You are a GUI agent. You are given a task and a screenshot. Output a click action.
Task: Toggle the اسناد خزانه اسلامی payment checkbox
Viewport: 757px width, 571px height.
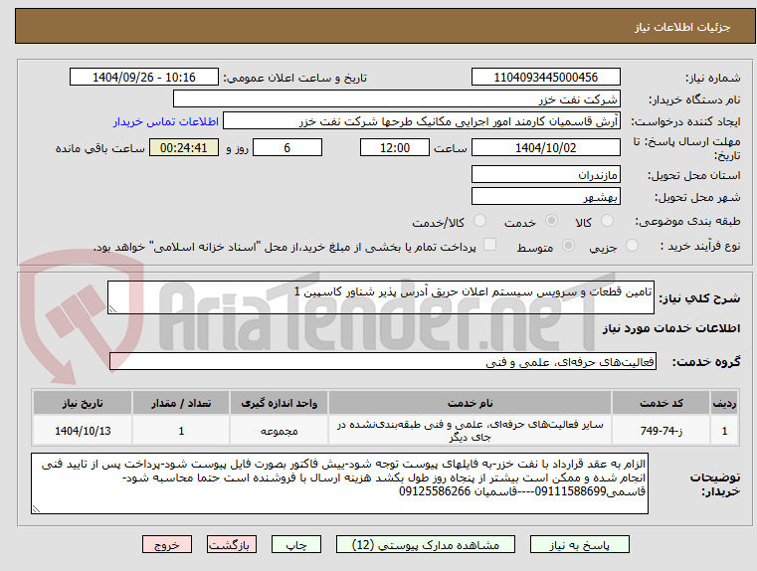point(490,245)
